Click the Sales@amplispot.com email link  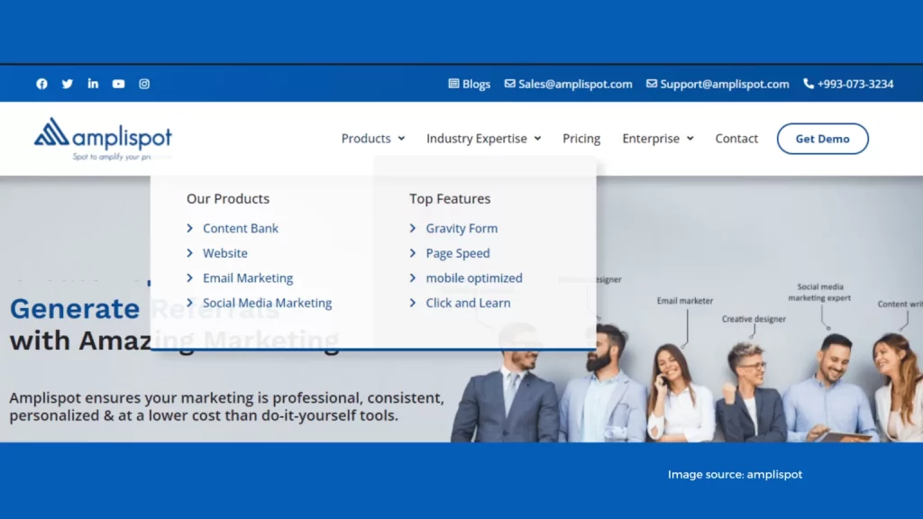569,84
